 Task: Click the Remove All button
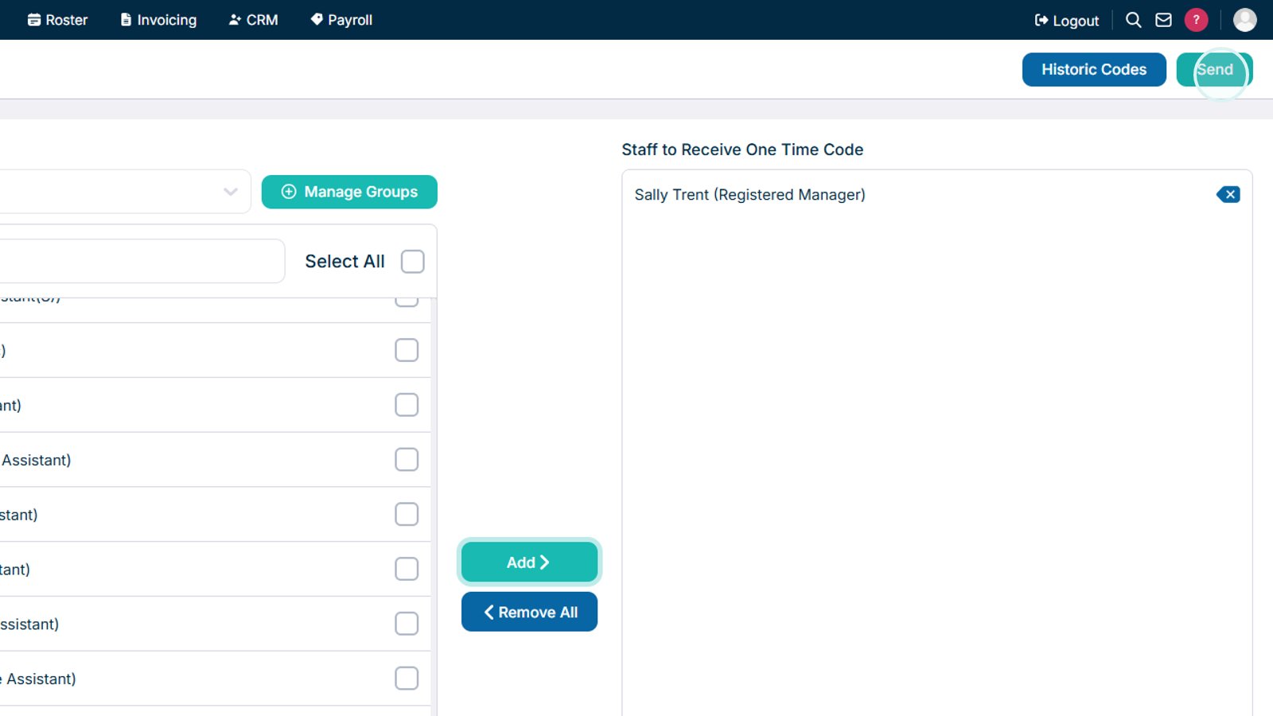pyautogui.click(x=529, y=612)
